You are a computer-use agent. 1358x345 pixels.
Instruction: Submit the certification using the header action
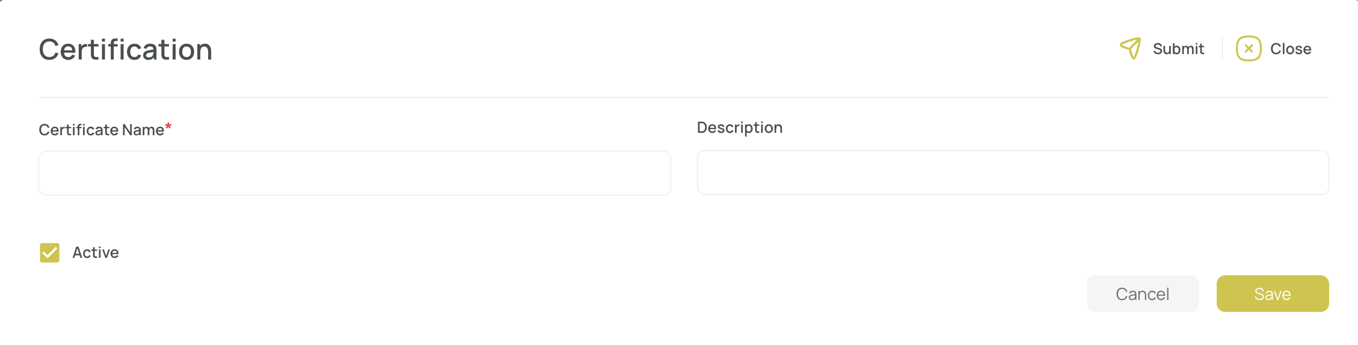(x=1162, y=49)
